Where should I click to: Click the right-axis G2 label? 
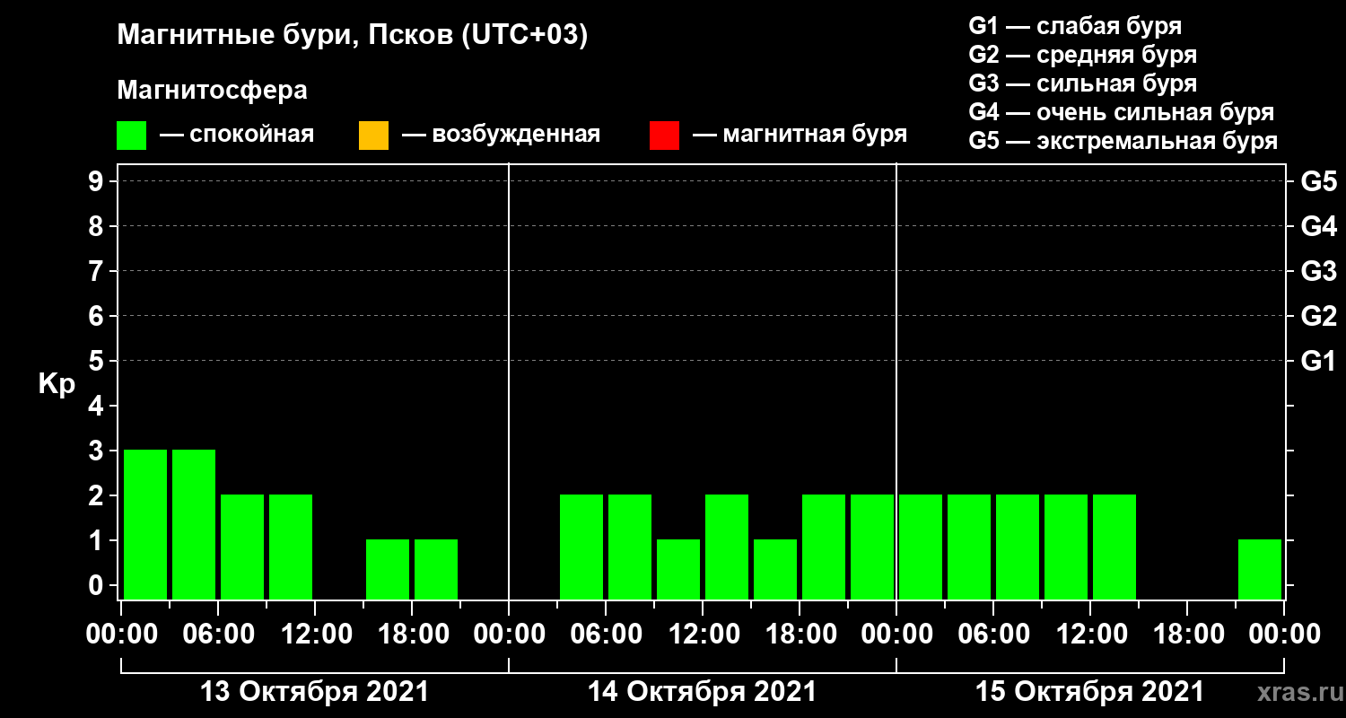pyautogui.click(x=1318, y=316)
